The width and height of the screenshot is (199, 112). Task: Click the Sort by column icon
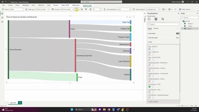point(163,9)
